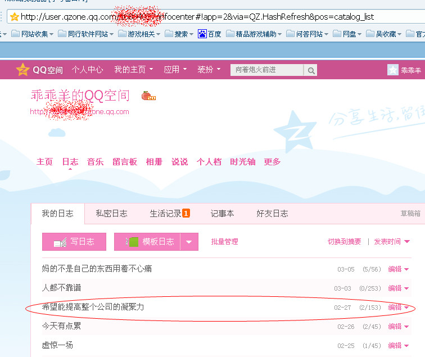Open the 留言板 navigation item
The image size is (425, 357).
click(125, 162)
